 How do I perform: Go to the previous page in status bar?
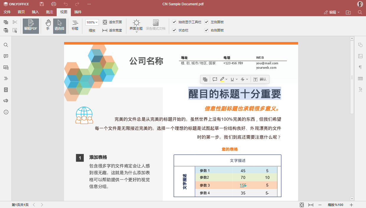tap(34, 205)
